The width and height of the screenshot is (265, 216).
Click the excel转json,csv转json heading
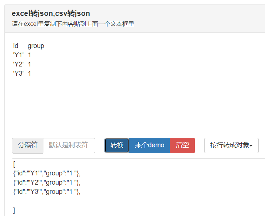click(x=51, y=13)
